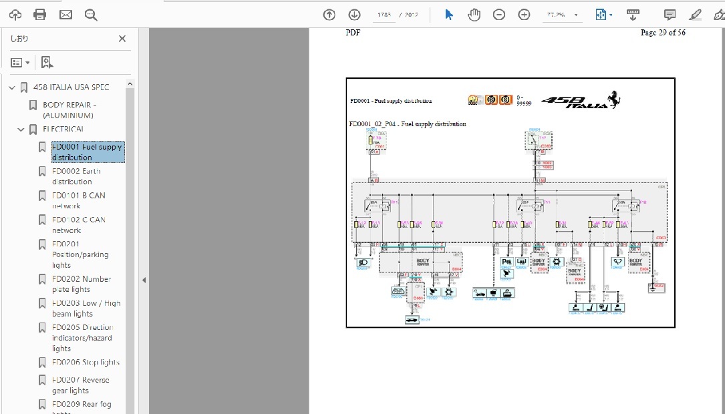725x414 pixels.
Task: Close the bookmarks panel
Action: [122, 39]
